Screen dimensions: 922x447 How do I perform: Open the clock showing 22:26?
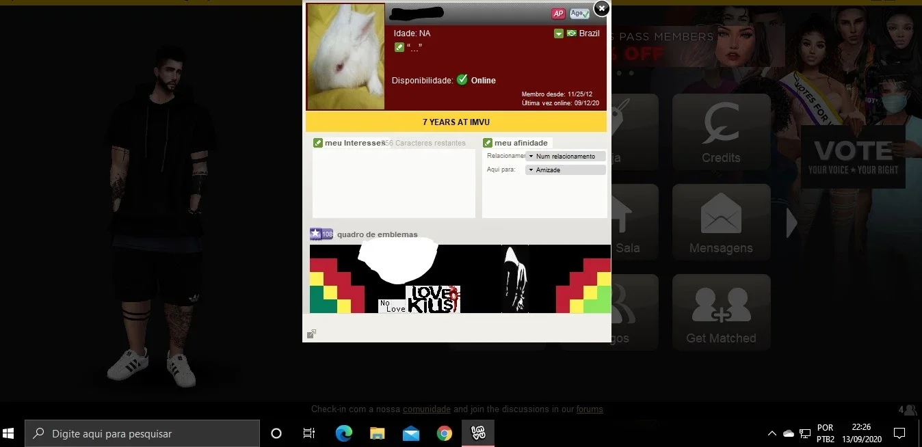point(862,433)
